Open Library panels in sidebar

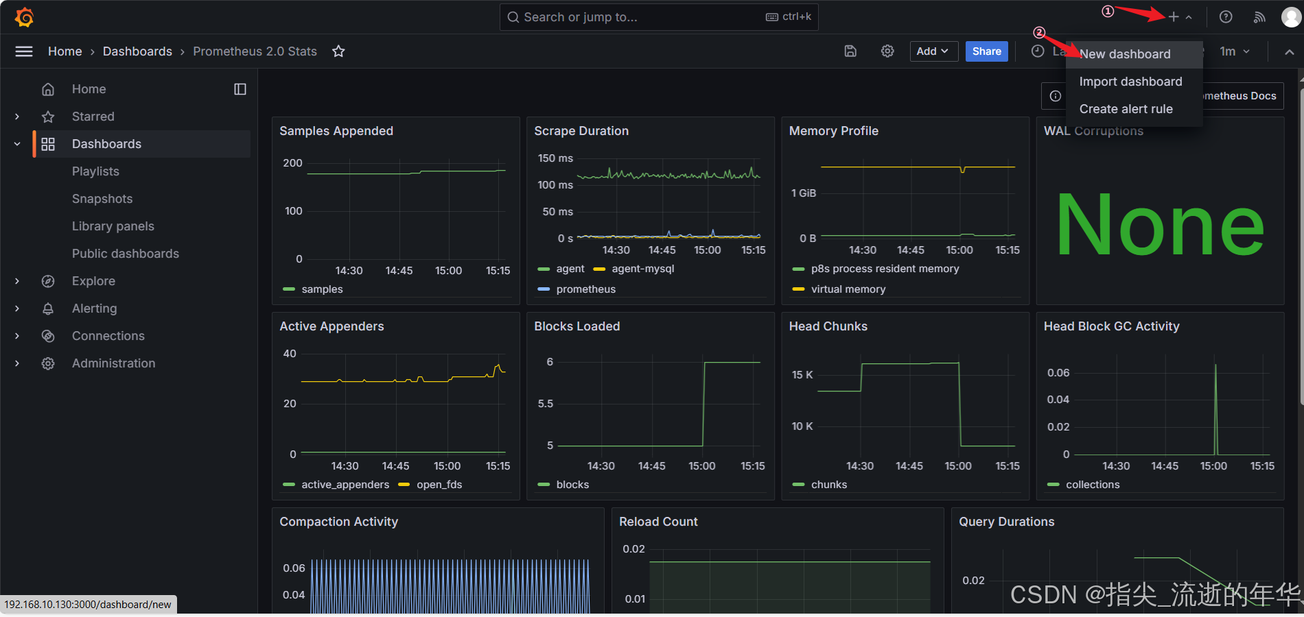click(x=113, y=226)
